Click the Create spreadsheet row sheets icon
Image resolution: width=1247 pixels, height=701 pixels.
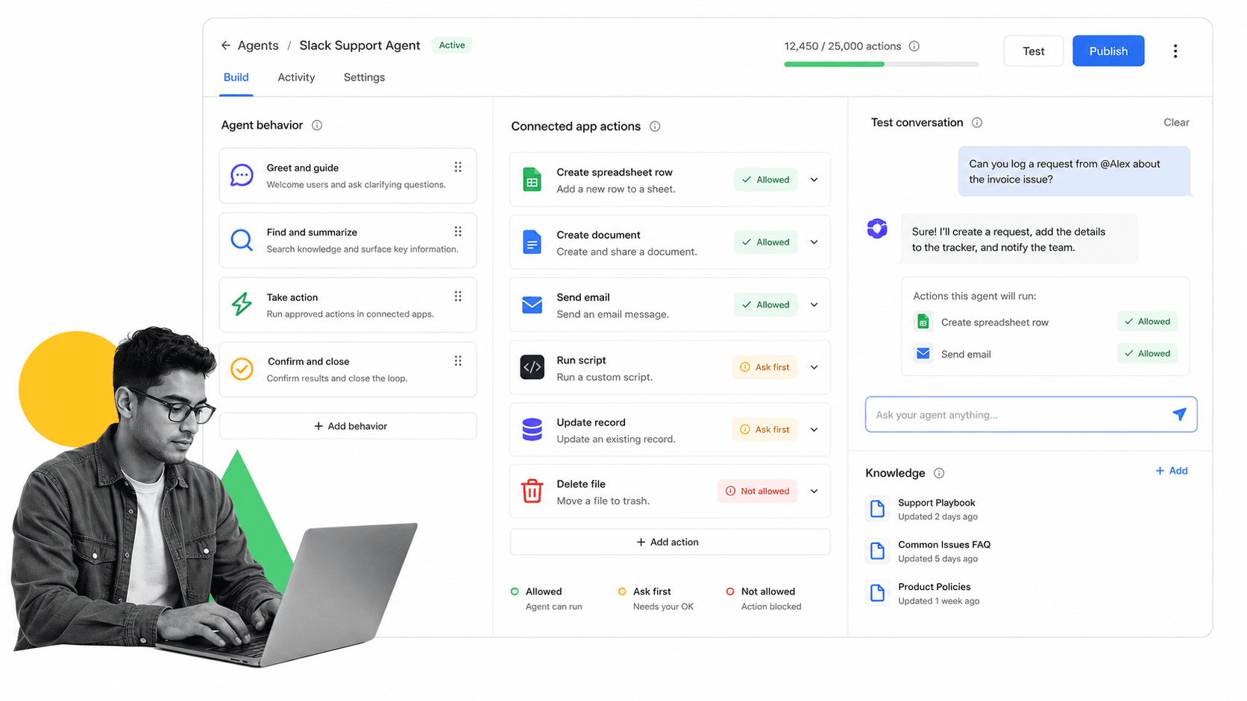[532, 180]
